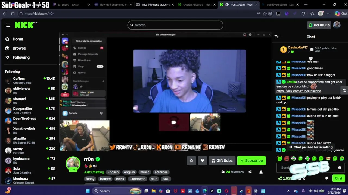Open bluetearz channel
348x195 pixels.
tap(30, 180)
